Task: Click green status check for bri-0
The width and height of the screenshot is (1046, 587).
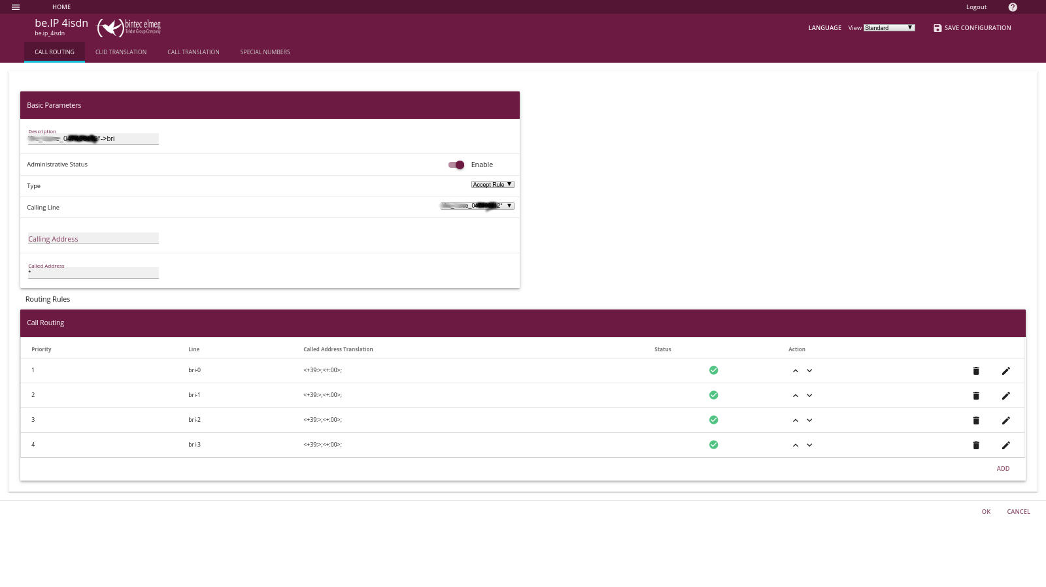Action: tap(714, 370)
